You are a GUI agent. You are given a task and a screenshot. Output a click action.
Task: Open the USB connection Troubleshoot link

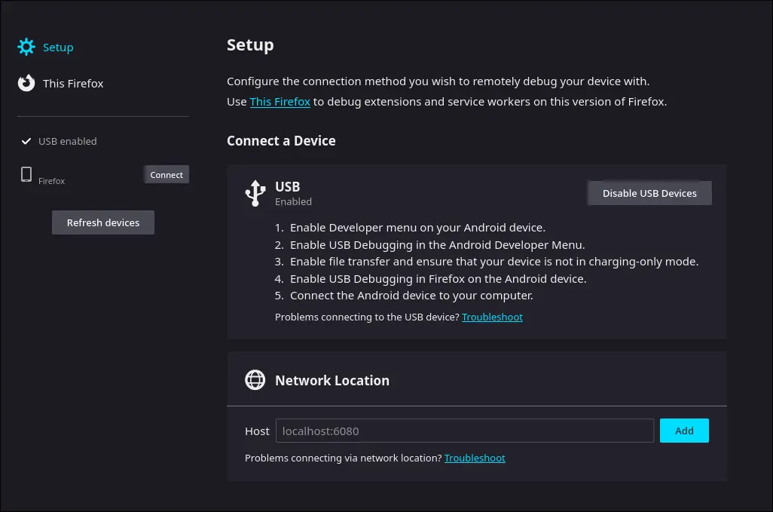click(492, 317)
